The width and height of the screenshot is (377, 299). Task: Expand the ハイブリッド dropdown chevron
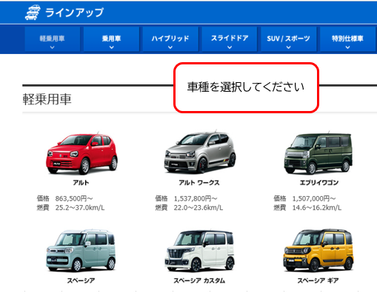coord(170,47)
